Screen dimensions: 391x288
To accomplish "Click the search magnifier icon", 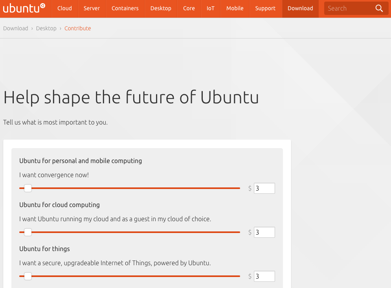I will 379,8.
